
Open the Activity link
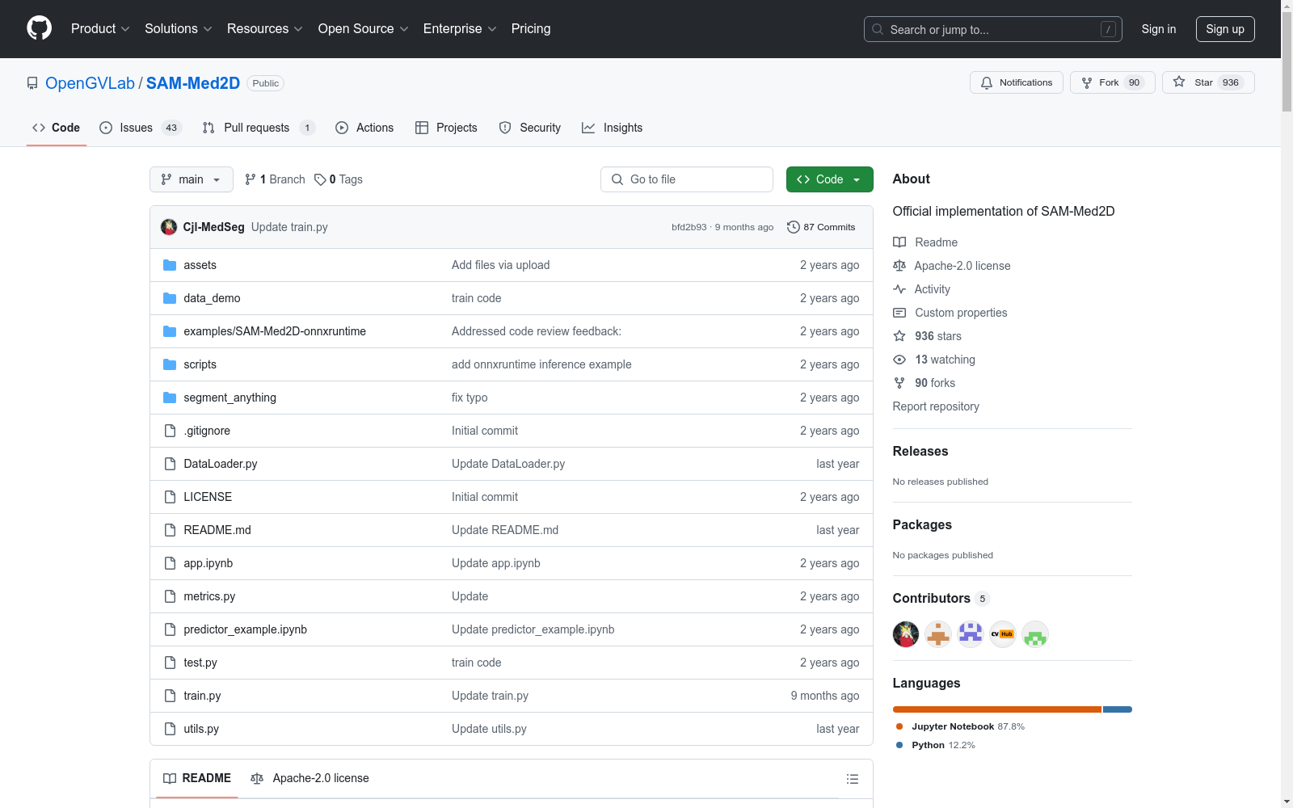tap(922, 289)
